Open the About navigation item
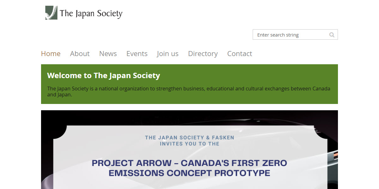This screenshot has width=379, height=189. 80,54
